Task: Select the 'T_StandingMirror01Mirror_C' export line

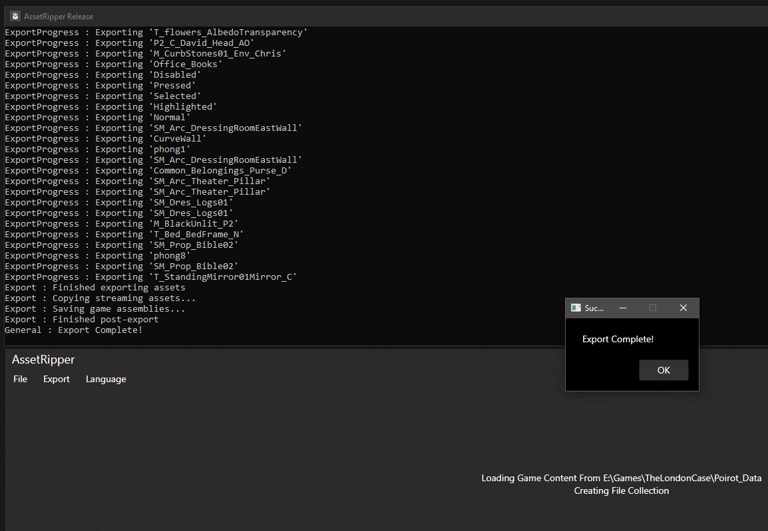Action: pos(150,276)
